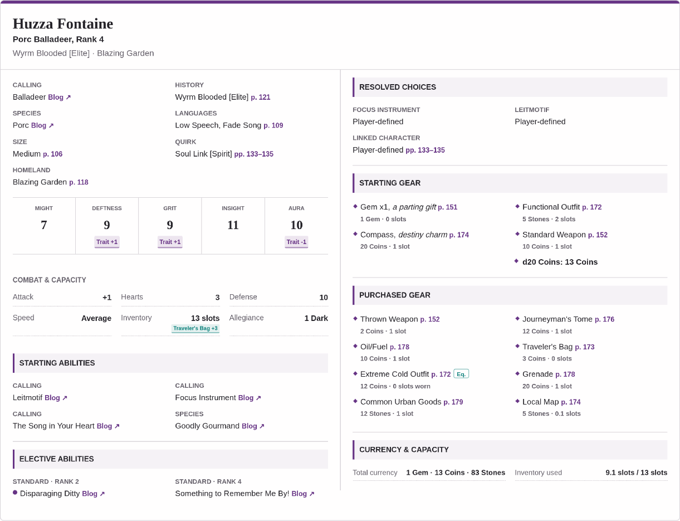The image size is (680, 521).
Task: Click the Eq. badge on Extreme Cold Outfit
Action: [x=461, y=374]
